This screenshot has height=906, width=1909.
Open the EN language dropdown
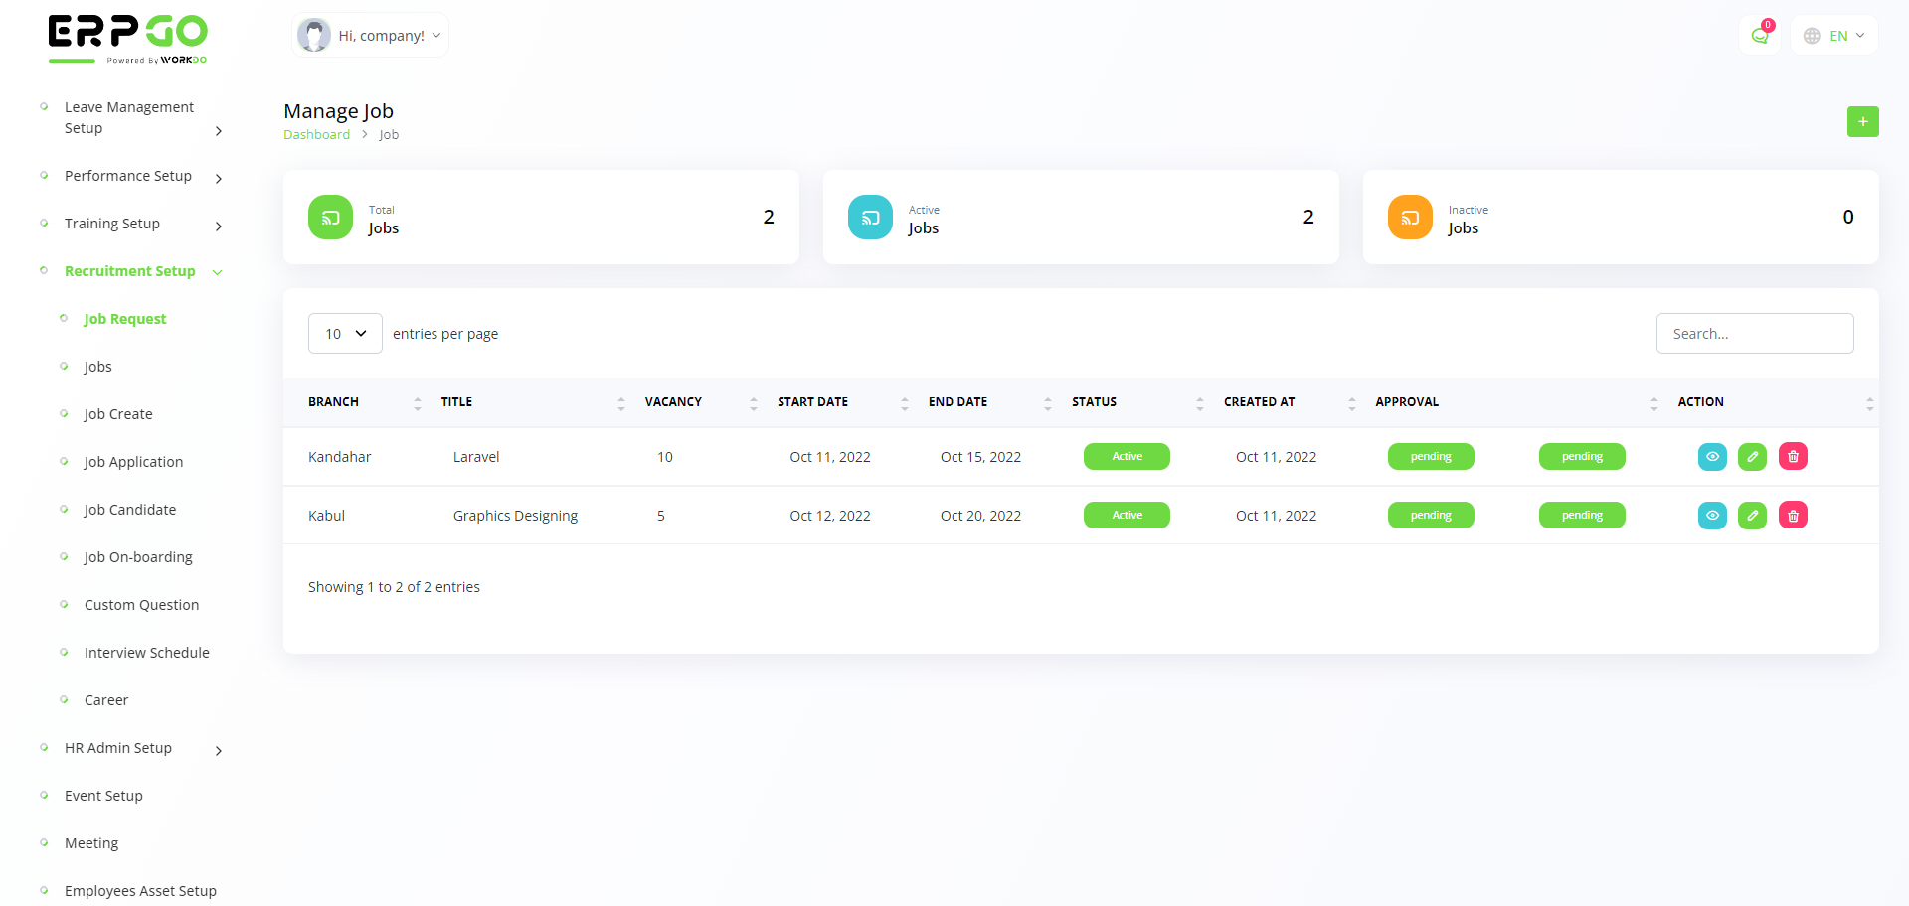click(1834, 36)
